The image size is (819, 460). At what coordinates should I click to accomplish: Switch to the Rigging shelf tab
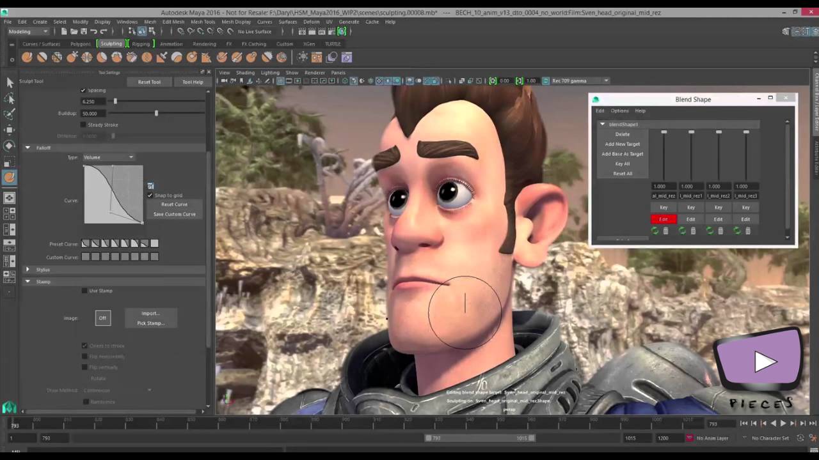pos(141,43)
